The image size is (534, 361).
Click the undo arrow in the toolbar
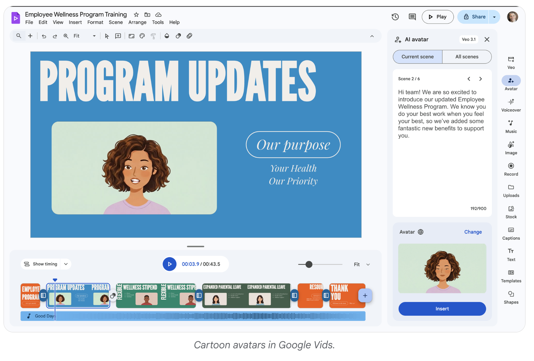[44, 36]
